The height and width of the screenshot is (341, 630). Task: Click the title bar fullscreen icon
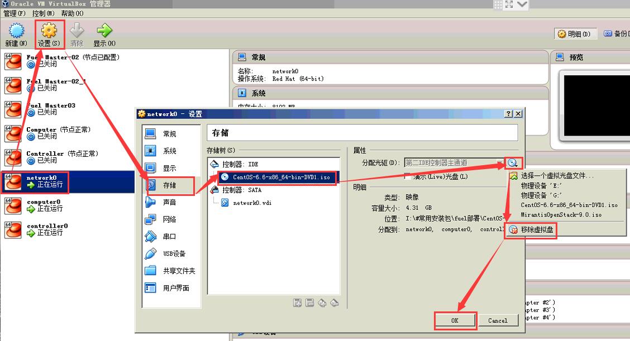509,4
